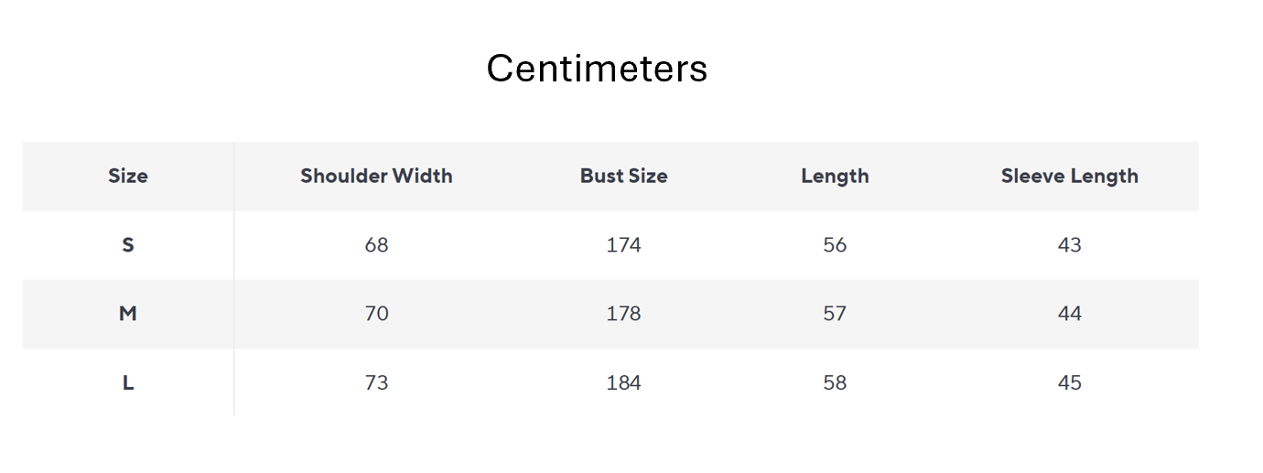1263x473 pixels.
Task: Click sleeve length value 43
Action: [1069, 245]
